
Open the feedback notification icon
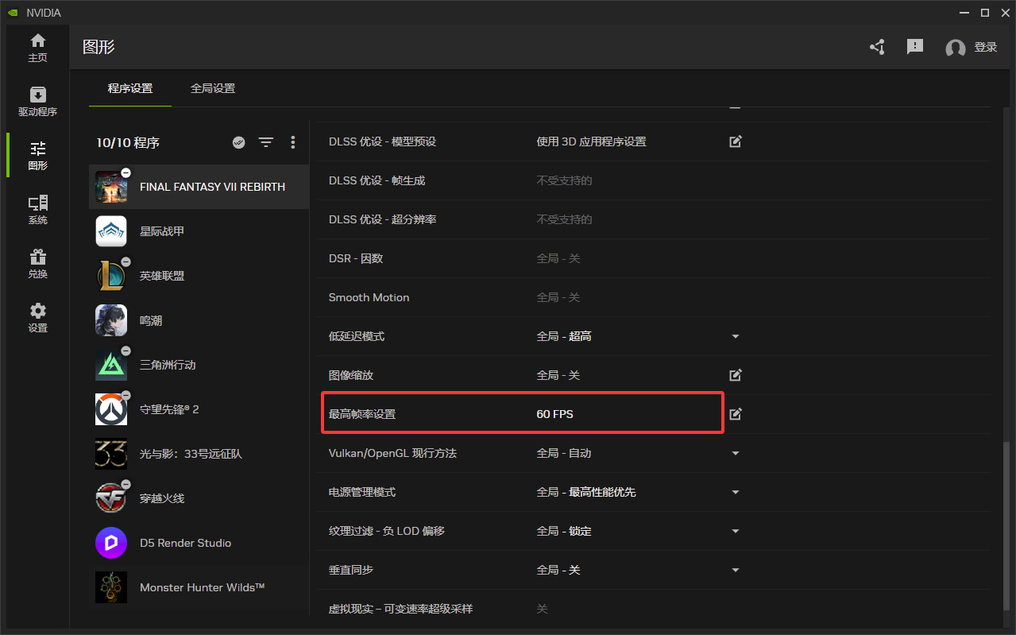click(x=915, y=47)
